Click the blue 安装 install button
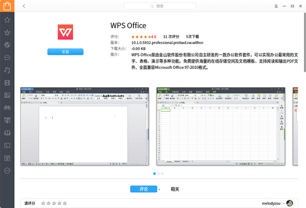 point(65,52)
